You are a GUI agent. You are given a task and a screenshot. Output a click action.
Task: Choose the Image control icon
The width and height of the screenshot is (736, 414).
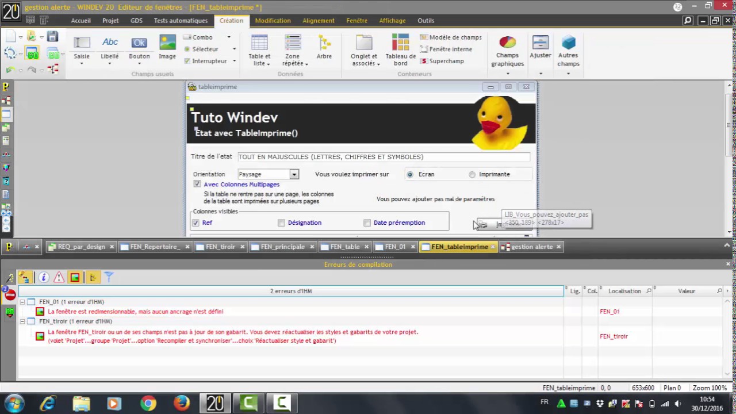click(167, 43)
